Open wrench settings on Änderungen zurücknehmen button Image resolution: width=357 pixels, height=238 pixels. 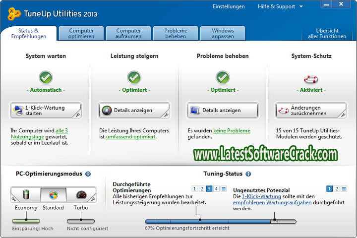(x=343, y=115)
